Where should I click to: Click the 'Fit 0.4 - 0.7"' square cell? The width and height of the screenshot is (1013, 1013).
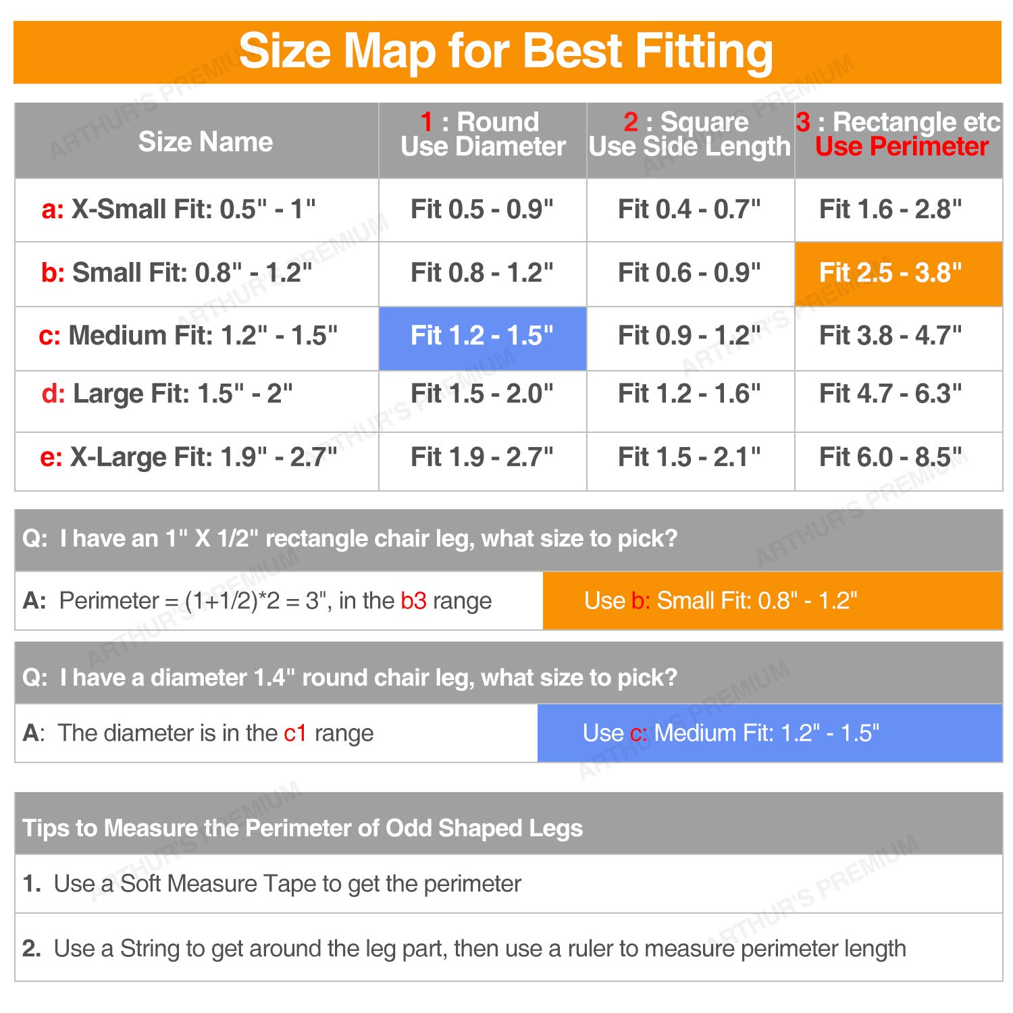pyautogui.click(x=690, y=210)
